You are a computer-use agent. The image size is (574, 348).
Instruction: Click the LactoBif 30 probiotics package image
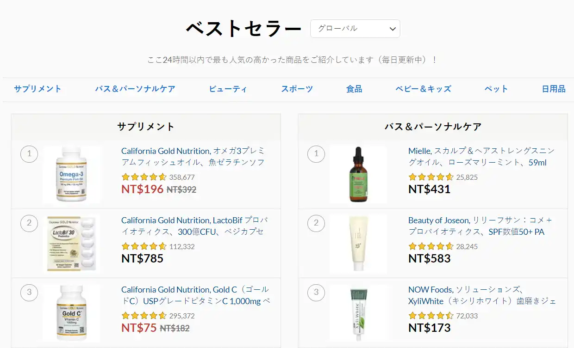coord(71,244)
